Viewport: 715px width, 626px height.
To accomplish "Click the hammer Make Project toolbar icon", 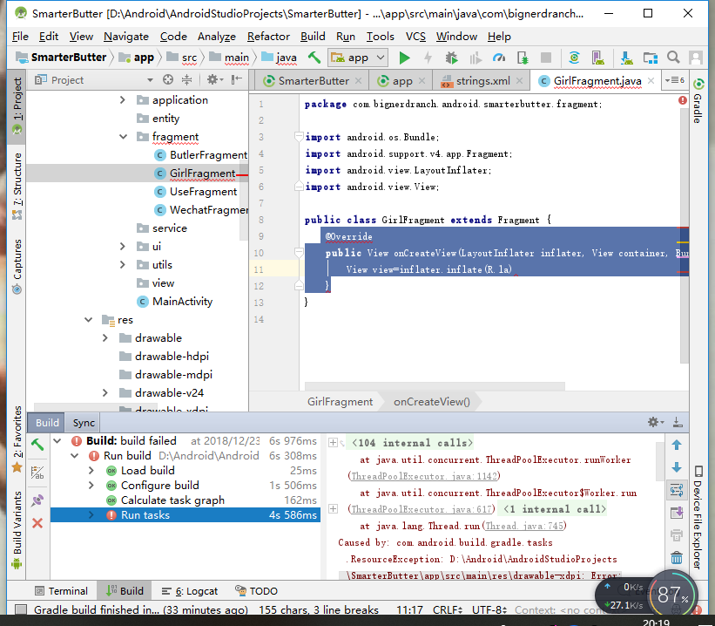I will (314, 58).
